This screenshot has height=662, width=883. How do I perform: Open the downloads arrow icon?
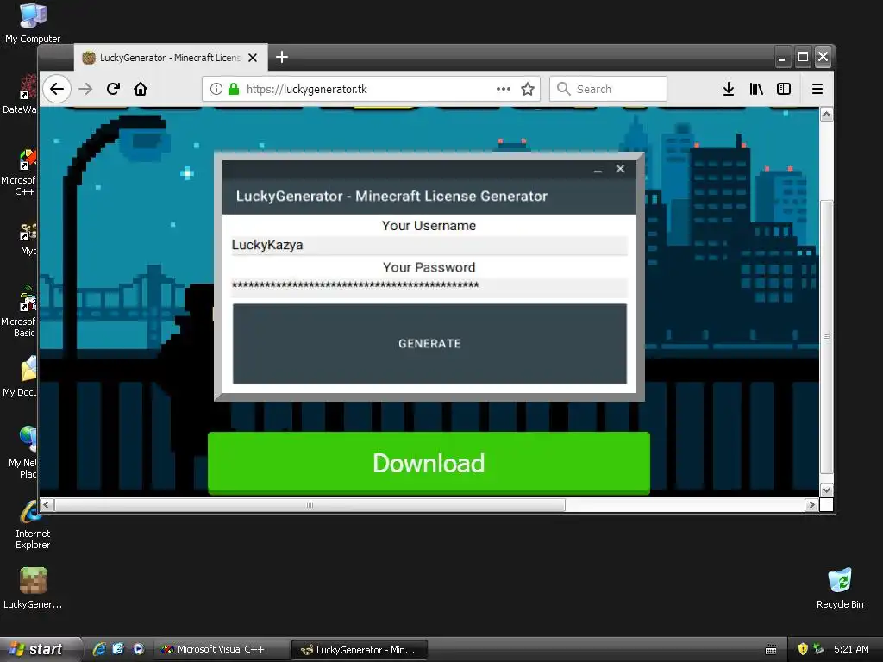click(728, 89)
